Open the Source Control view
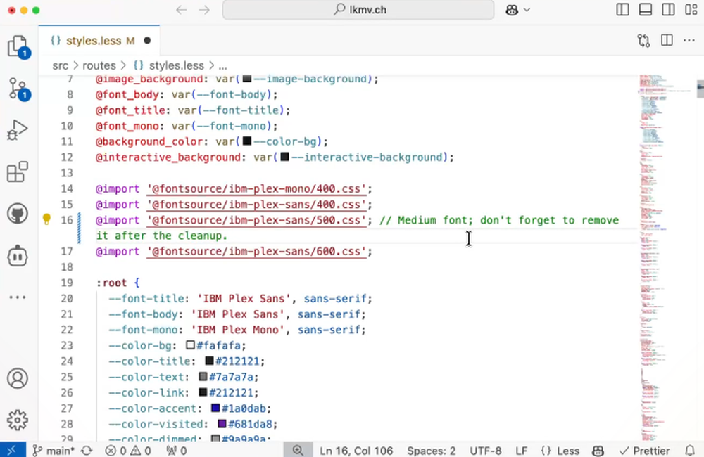Screen dimensions: 704x457 (x=17, y=88)
